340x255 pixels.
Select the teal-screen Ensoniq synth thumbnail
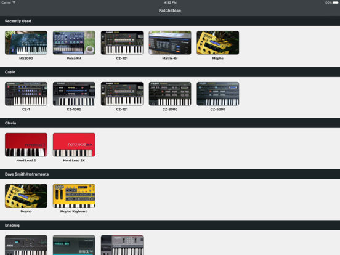click(74, 245)
